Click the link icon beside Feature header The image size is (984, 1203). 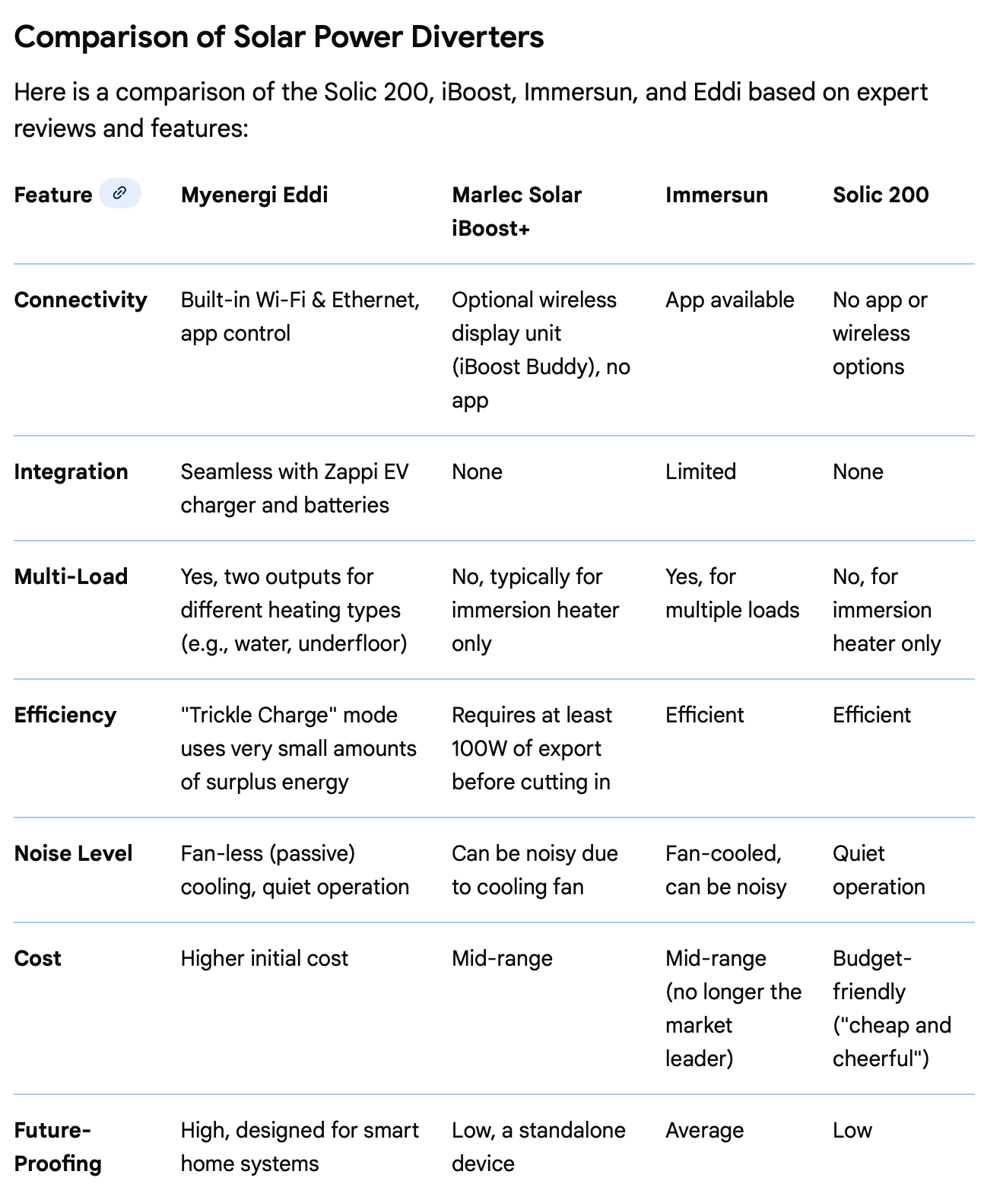pos(119,193)
